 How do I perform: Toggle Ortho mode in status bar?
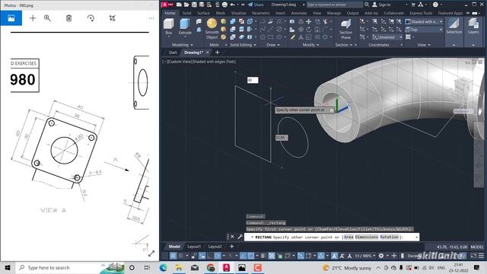(210, 256)
